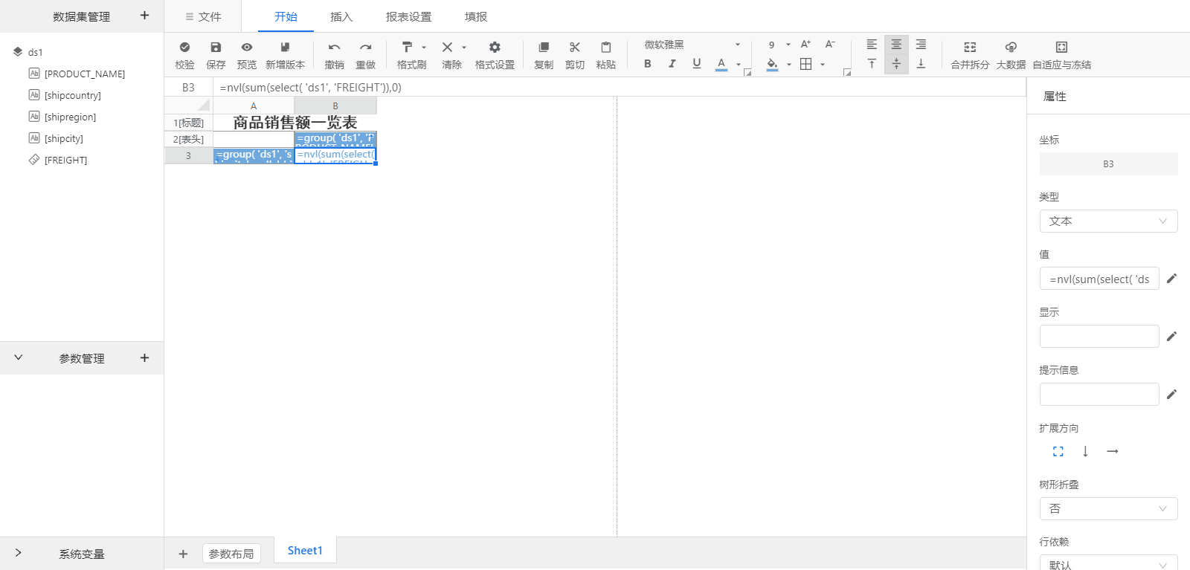Click the cell borders icon
This screenshot has height=570, width=1190.
(x=805, y=64)
